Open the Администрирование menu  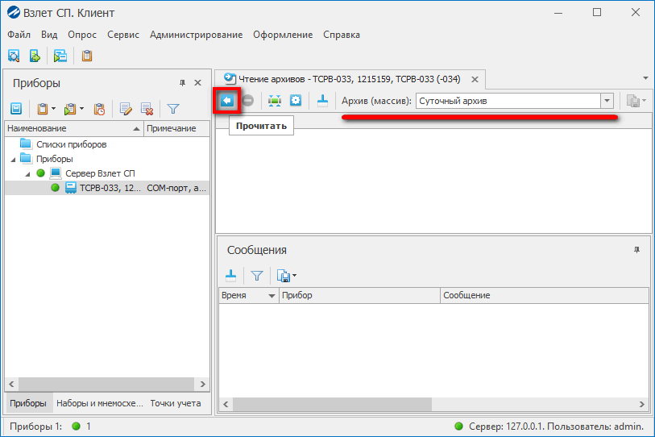click(x=197, y=35)
